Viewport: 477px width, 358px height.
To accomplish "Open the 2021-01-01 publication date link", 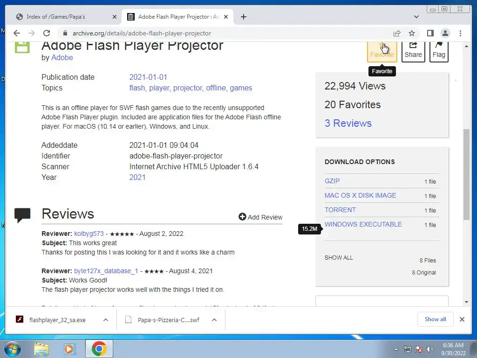I will [148, 77].
